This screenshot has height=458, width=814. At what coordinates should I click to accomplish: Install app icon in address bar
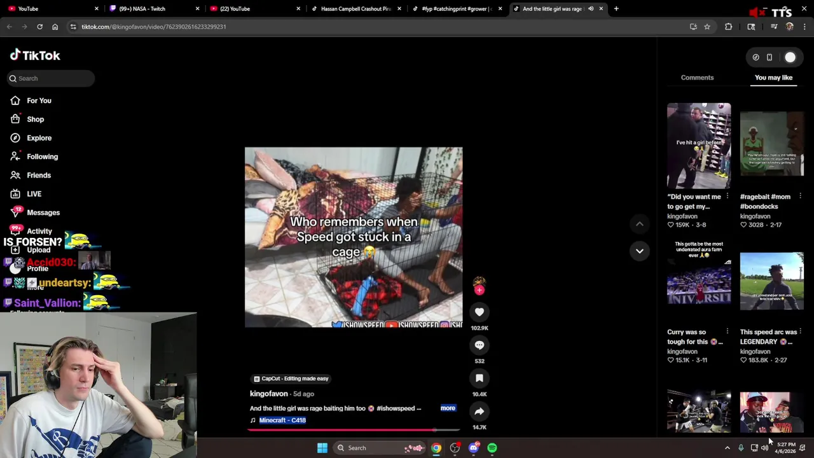tap(693, 27)
